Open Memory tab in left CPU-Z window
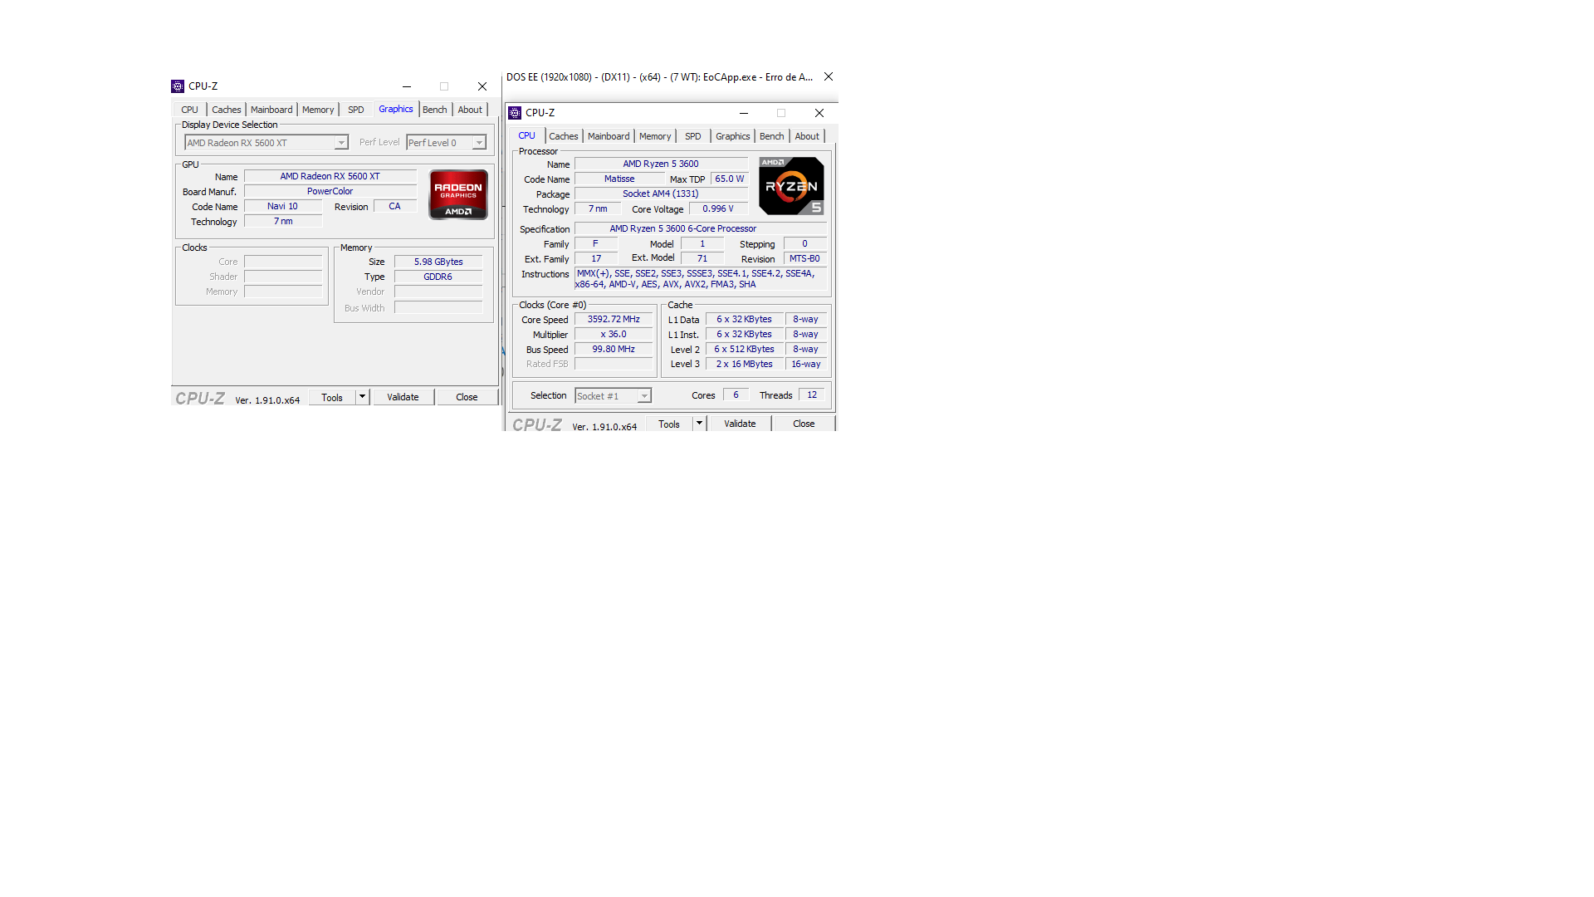Image resolution: width=1594 pixels, height=897 pixels. click(318, 110)
